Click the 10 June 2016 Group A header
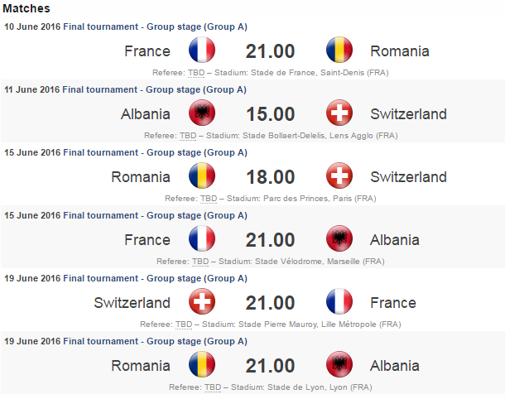The image size is (505, 399). pos(126,26)
